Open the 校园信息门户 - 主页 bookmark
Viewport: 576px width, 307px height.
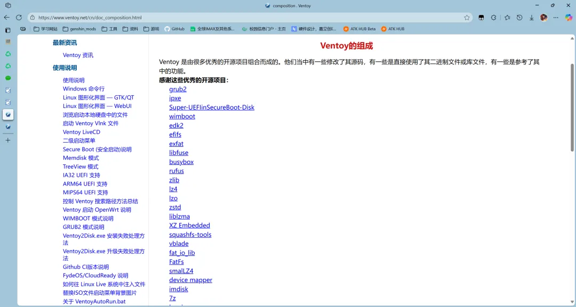(264, 29)
